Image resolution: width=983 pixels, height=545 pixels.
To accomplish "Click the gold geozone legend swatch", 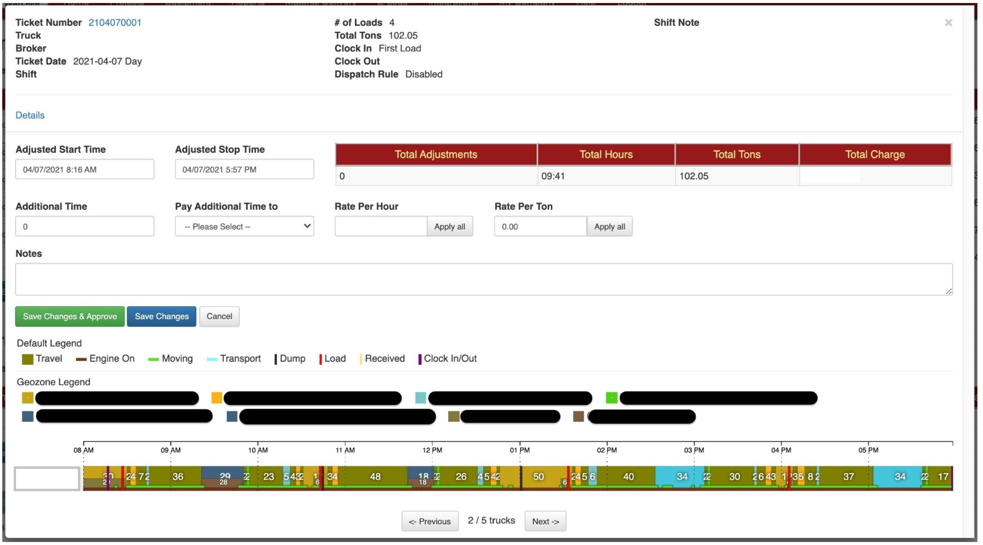I will click(28, 398).
